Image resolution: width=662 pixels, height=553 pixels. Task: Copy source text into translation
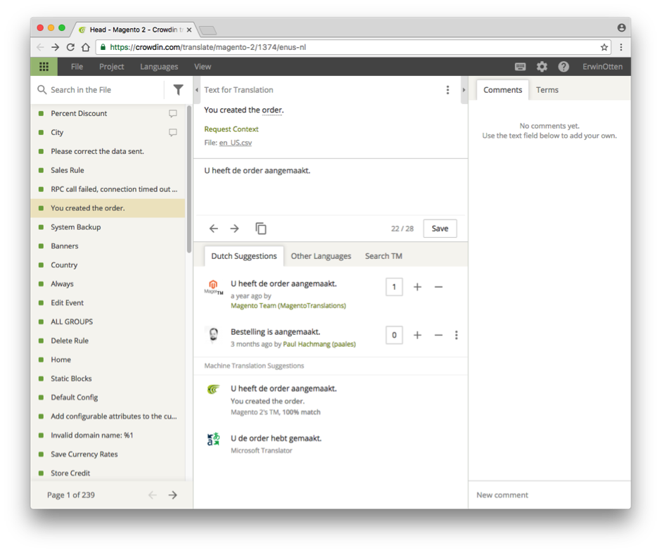[x=260, y=229]
